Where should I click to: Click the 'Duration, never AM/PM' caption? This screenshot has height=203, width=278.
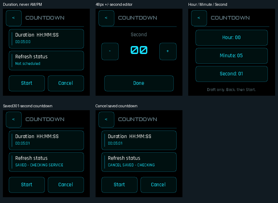pos(22,4)
